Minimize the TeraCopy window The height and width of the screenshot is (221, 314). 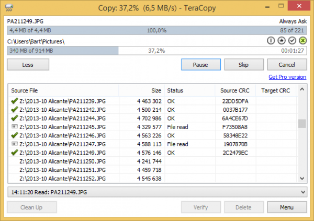point(267,7)
